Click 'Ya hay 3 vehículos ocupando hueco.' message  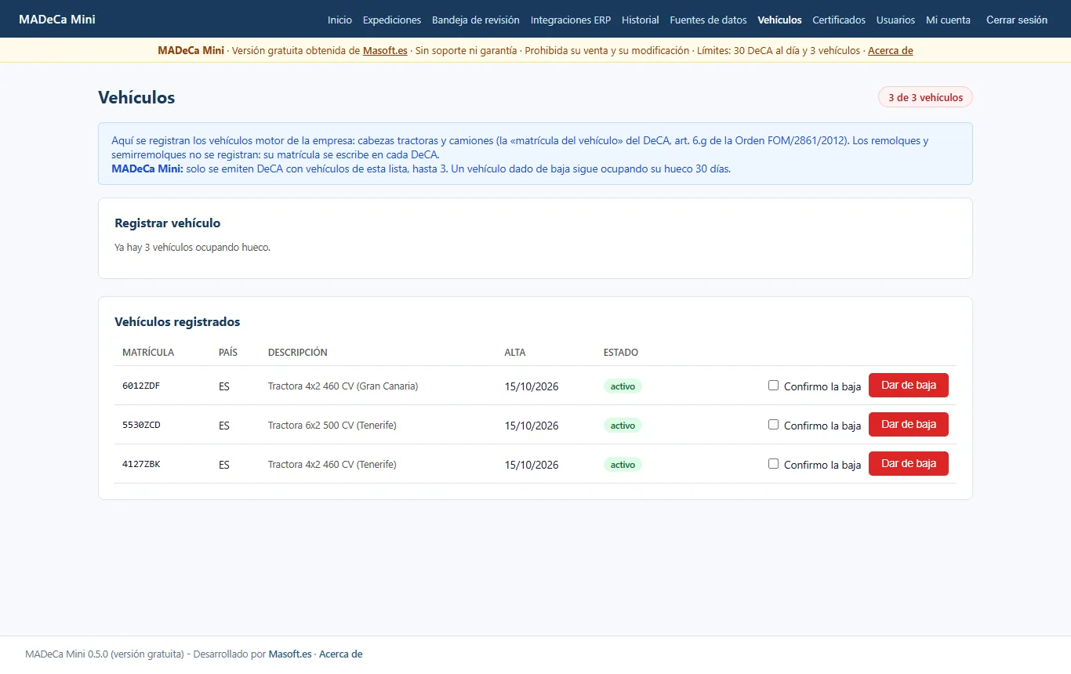tap(192, 247)
